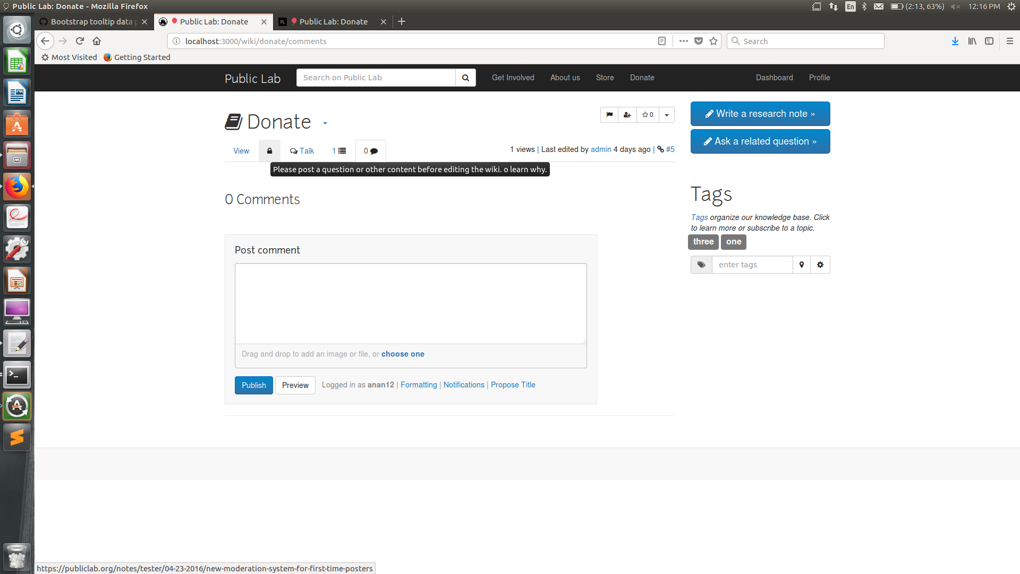The width and height of the screenshot is (1020, 574).
Task: Open the caret dropdown beside the star button
Action: (667, 115)
